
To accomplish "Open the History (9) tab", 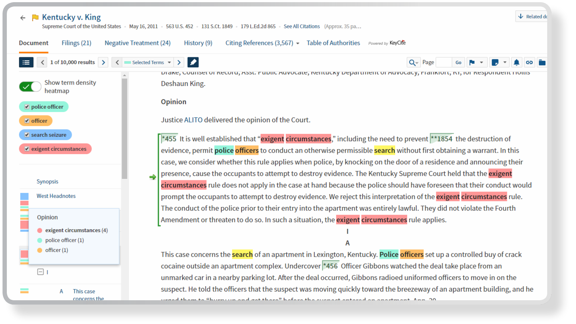I will [198, 43].
